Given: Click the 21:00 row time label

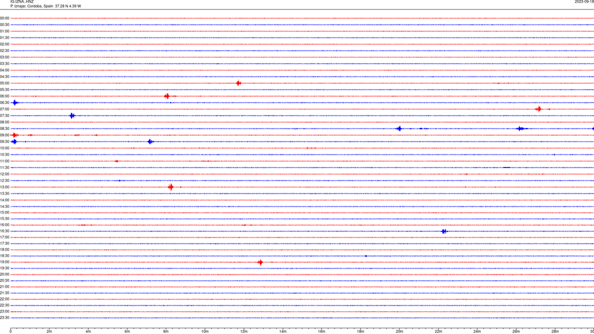Looking at the screenshot, I should click(4, 286).
